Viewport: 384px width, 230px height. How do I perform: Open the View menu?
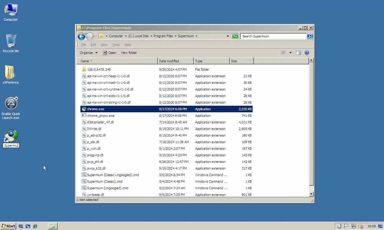click(x=104, y=45)
